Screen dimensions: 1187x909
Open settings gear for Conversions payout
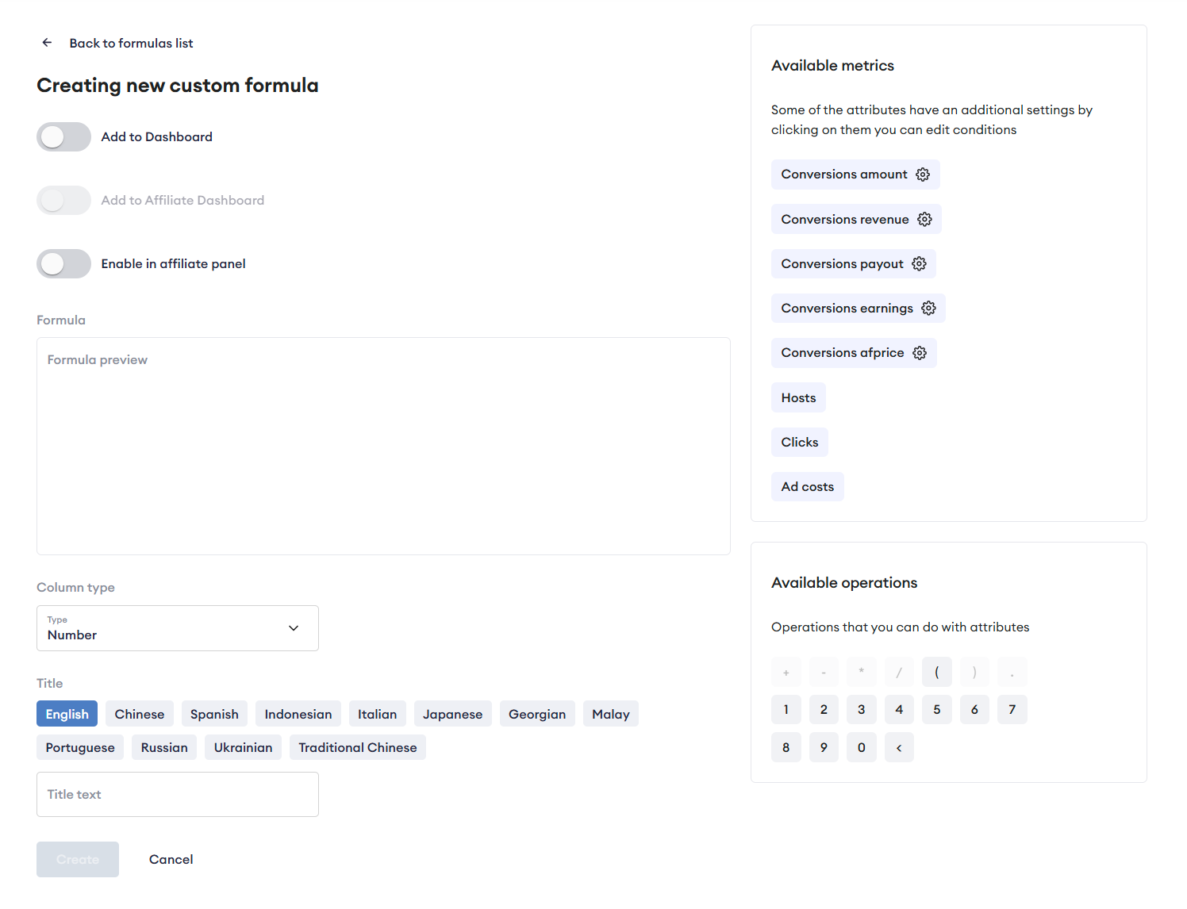pos(919,264)
